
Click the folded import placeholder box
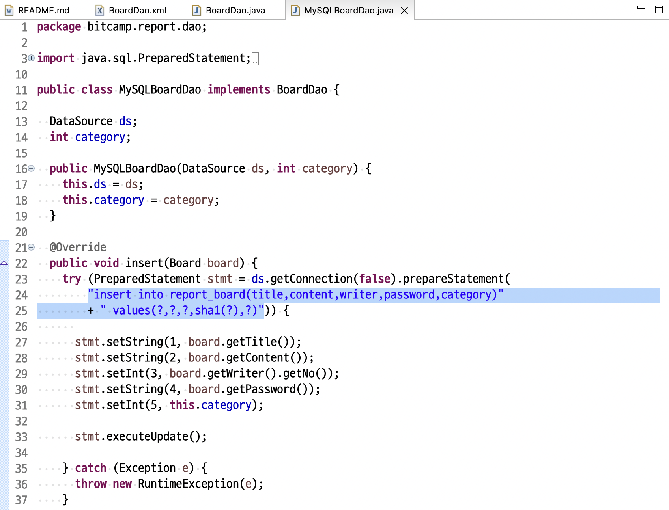tap(255, 59)
